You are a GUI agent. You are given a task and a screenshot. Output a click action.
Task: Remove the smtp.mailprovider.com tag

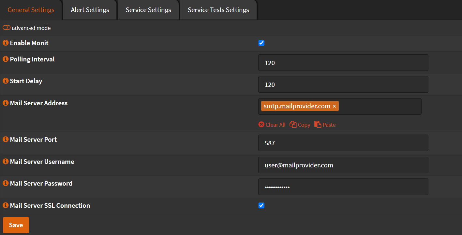point(334,106)
